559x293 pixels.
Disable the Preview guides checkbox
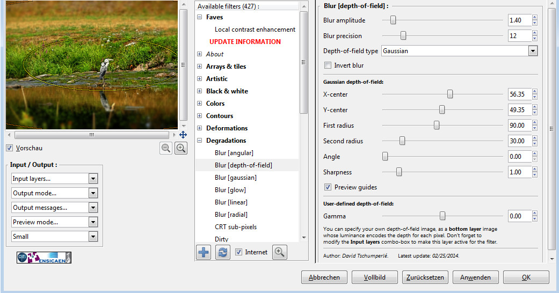point(328,187)
